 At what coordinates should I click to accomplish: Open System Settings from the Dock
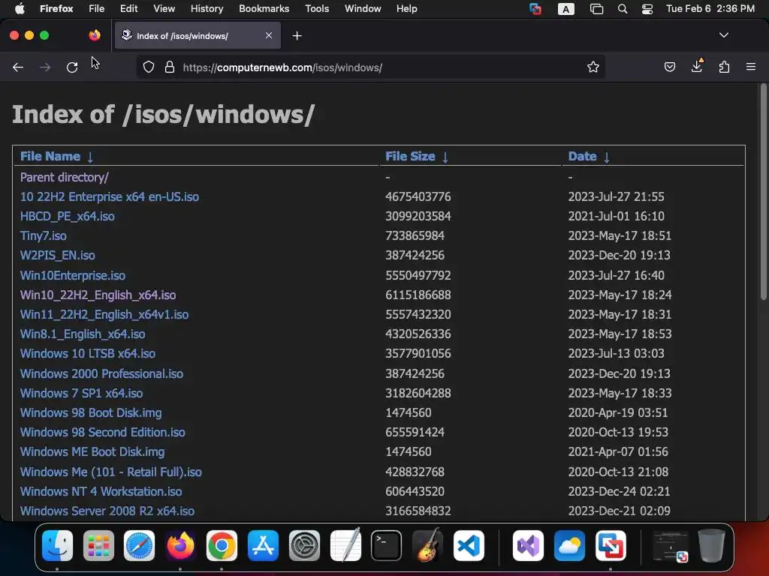pyautogui.click(x=304, y=546)
